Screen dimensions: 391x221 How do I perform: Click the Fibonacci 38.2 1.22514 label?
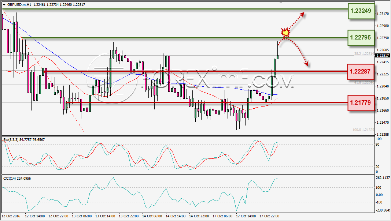364,54
